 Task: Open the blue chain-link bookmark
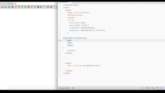pyautogui.click(x=35, y=7)
